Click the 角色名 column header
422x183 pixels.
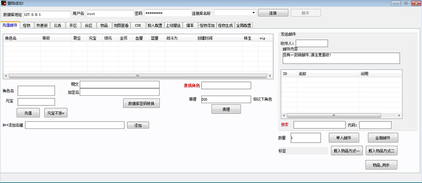22,39
